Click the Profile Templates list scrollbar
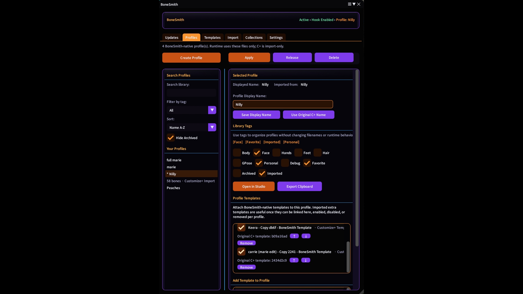This screenshot has width=523, height=294. [x=348, y=256]
